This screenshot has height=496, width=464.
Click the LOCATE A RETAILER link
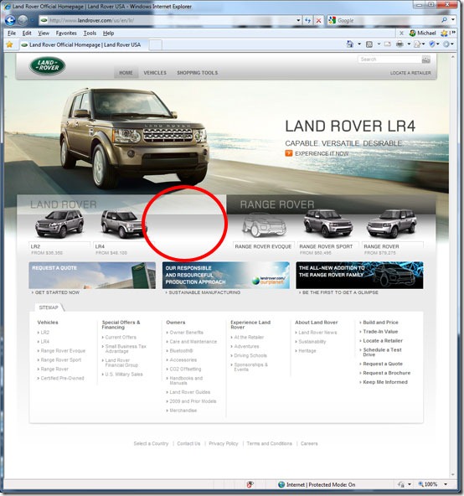coord(410,73)
